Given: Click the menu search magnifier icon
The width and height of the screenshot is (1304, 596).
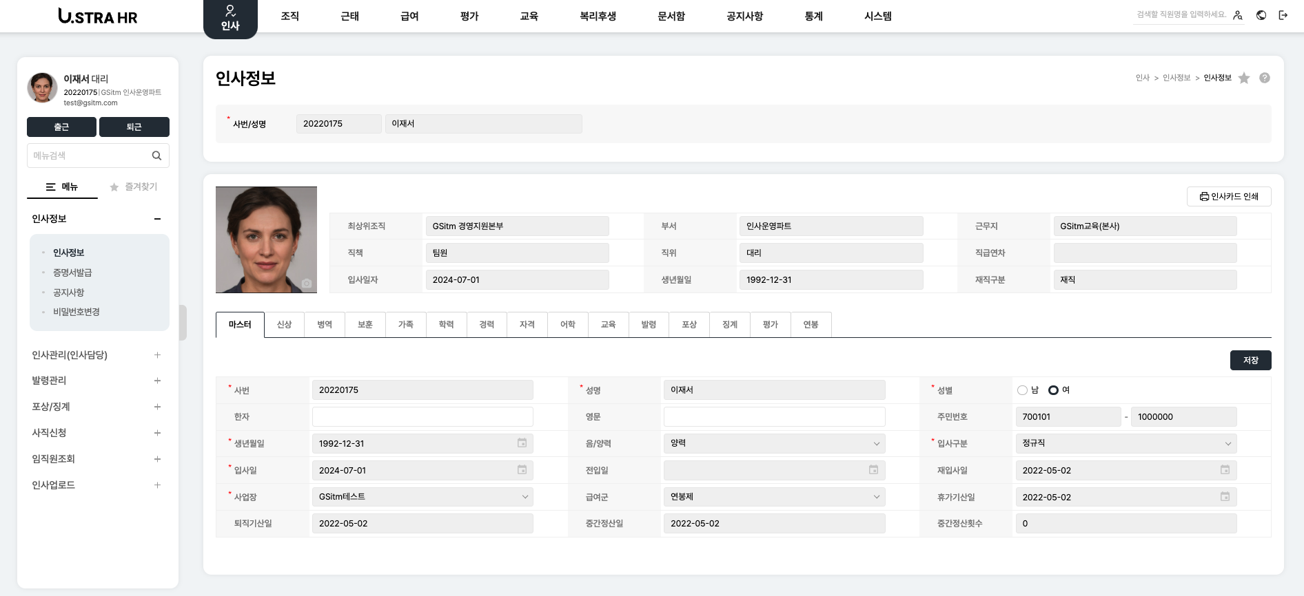Looking at the screenshot, I should coord(156,156).
